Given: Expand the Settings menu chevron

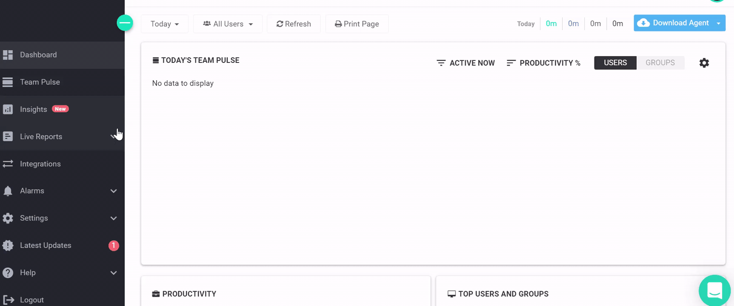Looking at the screenshot, I should click(x=114, y=218).
